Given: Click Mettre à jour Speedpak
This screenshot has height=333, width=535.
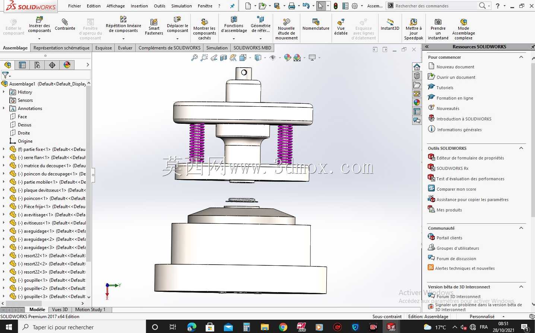Looking at the screenshot, I should pos(414,29).
